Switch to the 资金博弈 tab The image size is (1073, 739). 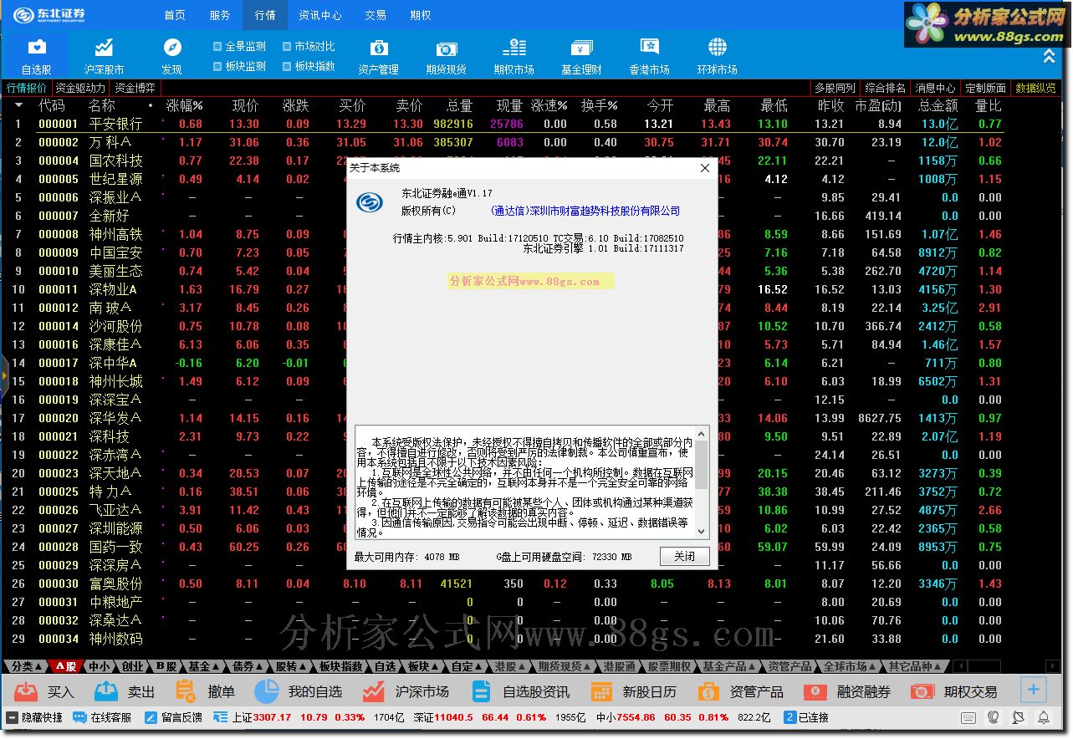click(135, 88)
